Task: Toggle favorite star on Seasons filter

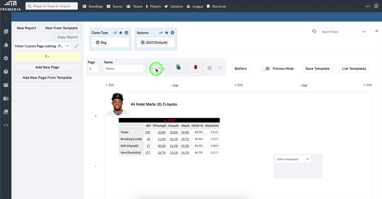Action: (167, 33)
